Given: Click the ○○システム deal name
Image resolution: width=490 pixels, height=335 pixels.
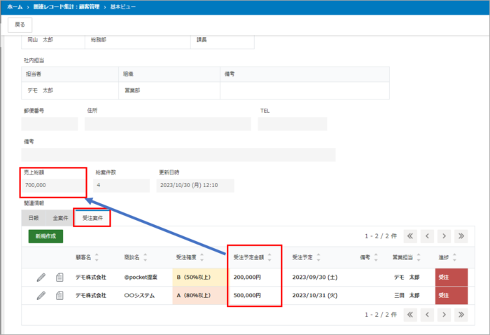Looking at the screenshot, I should tap(139, 296).
